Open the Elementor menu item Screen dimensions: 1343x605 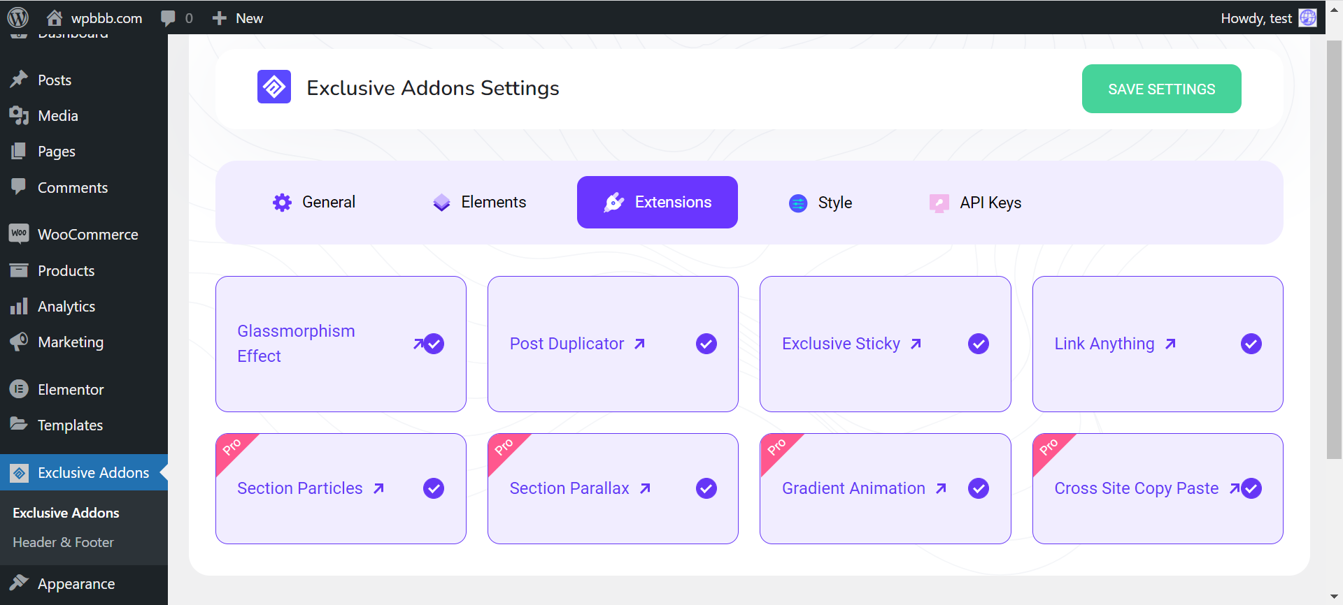[84, 389]
